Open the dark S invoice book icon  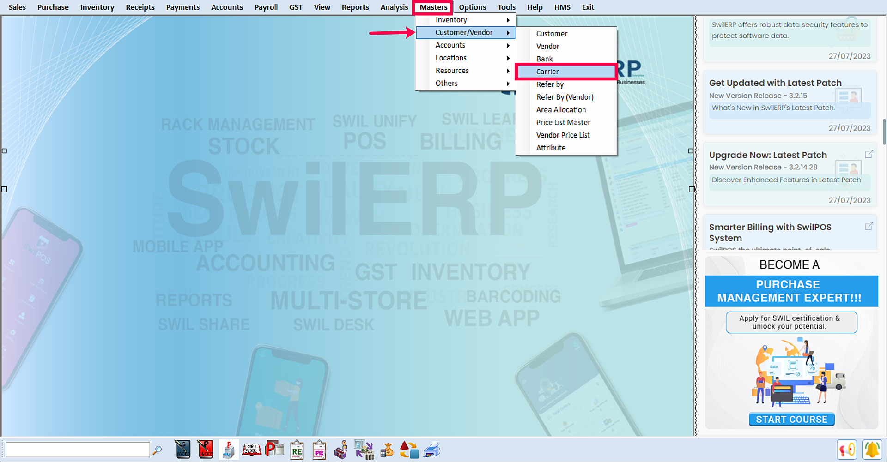click(x=183, y=450)
